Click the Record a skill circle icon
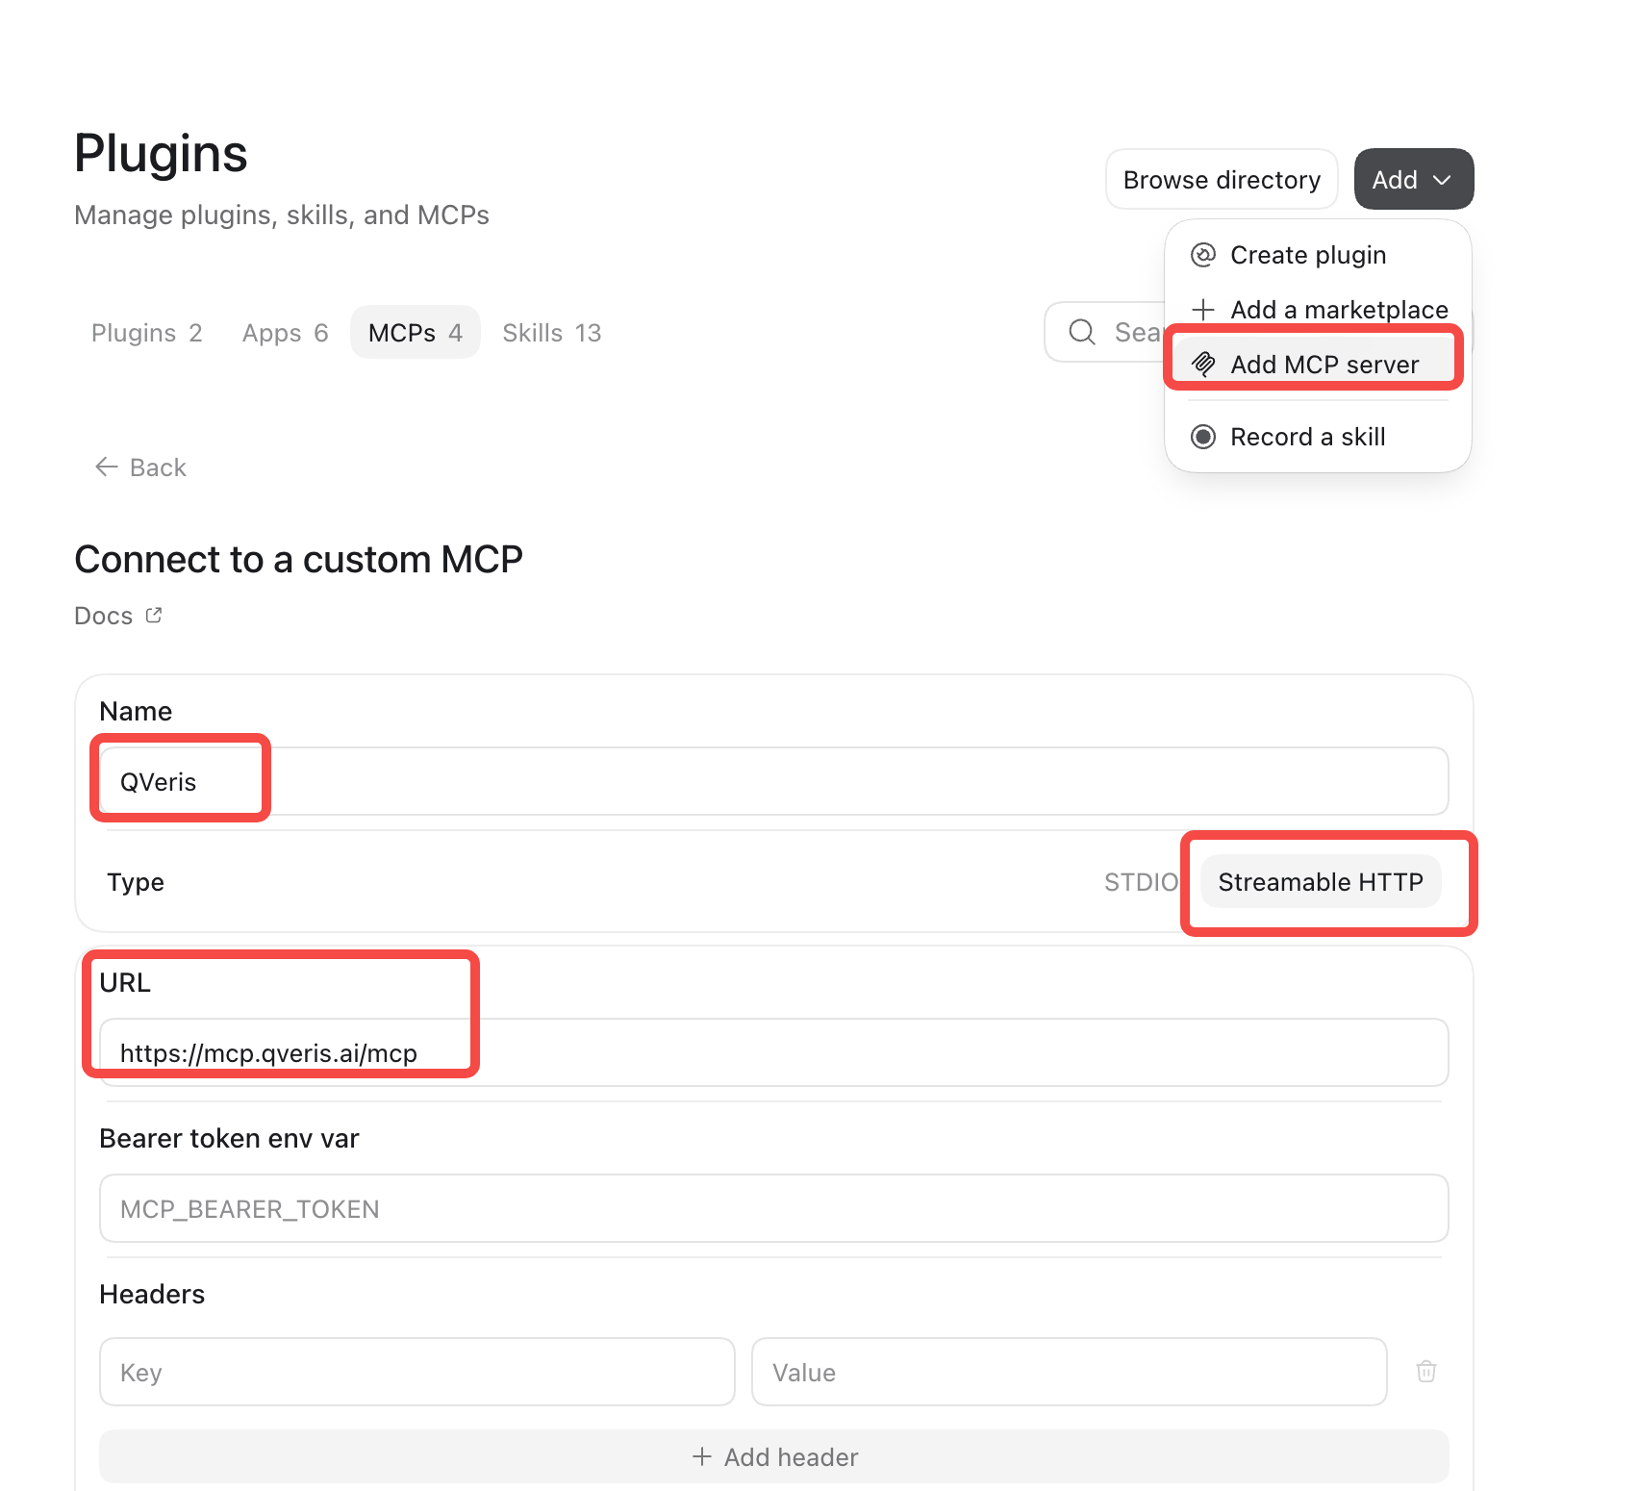The height and width of the screenshot is (1491, 1639). point(1203,437)
